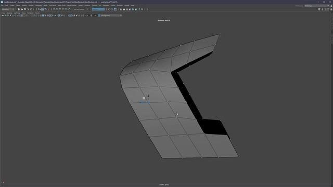Select camera icon in panel toolbar

pyautogui.click(x=3, y=16)
